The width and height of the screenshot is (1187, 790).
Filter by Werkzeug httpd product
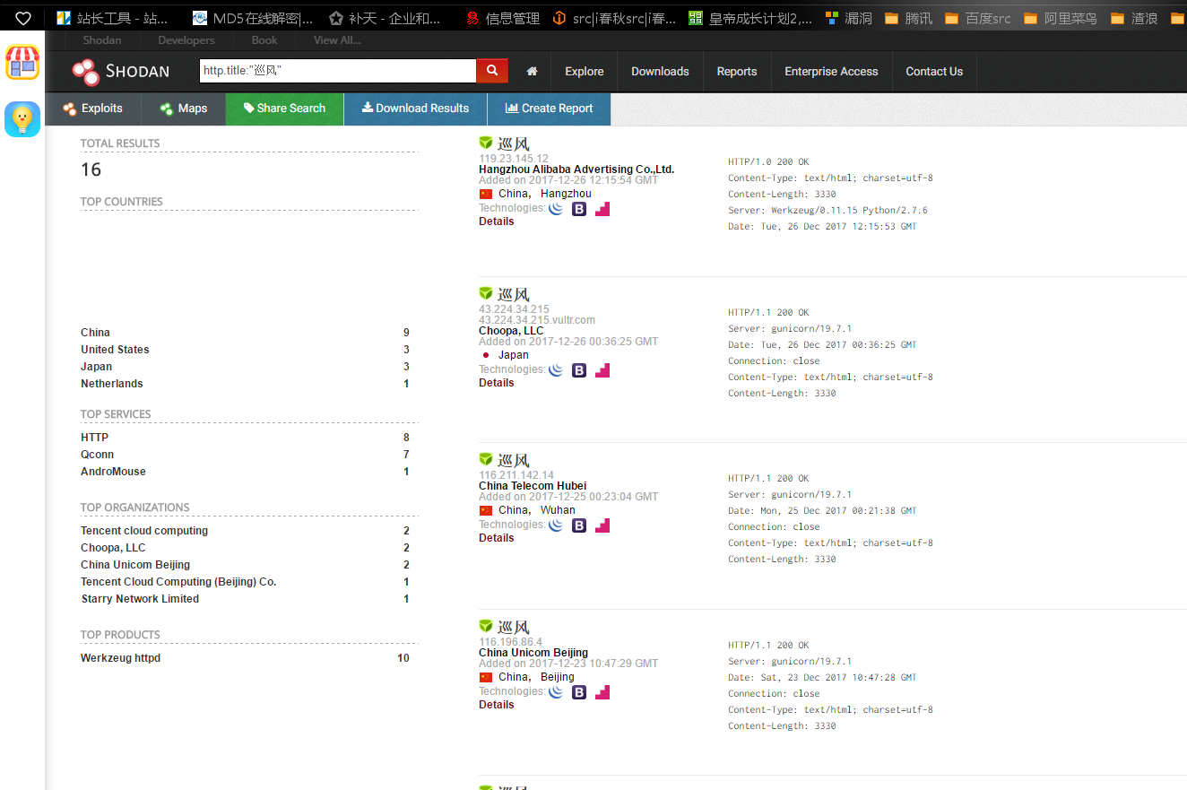[120, 658]
